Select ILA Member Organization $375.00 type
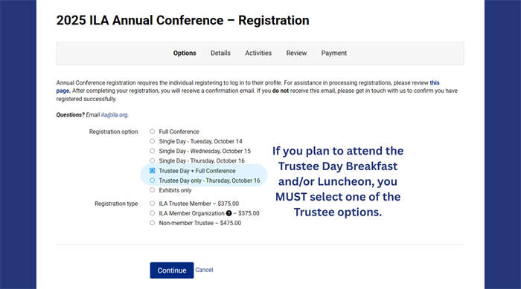Viewport: 521px width, 289px height. pos(152,213)
